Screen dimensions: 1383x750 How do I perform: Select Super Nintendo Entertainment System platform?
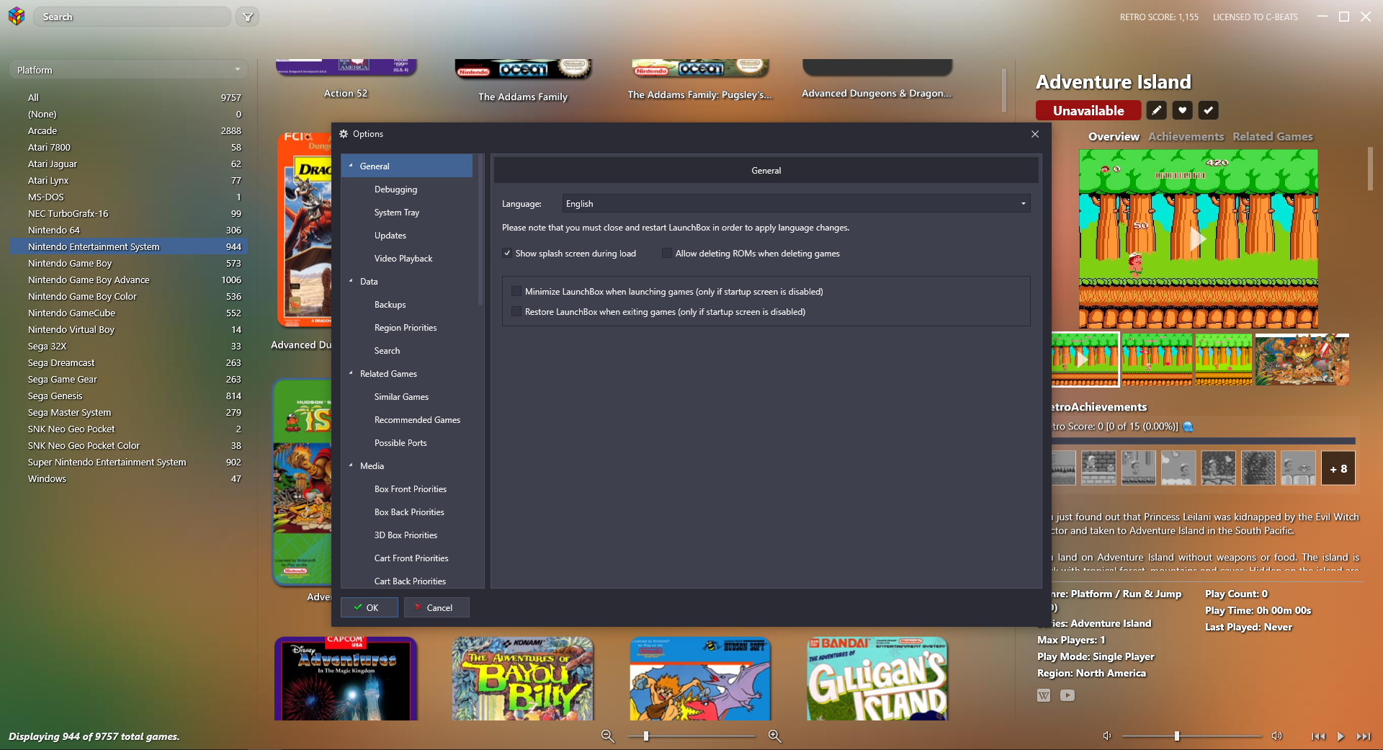[x=128, y=462]
